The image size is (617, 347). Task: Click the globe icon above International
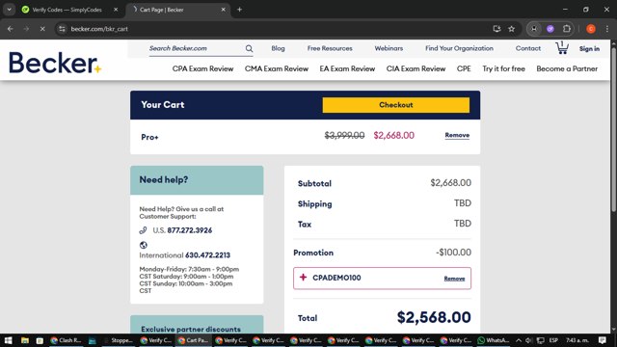[x=144, y=245]
